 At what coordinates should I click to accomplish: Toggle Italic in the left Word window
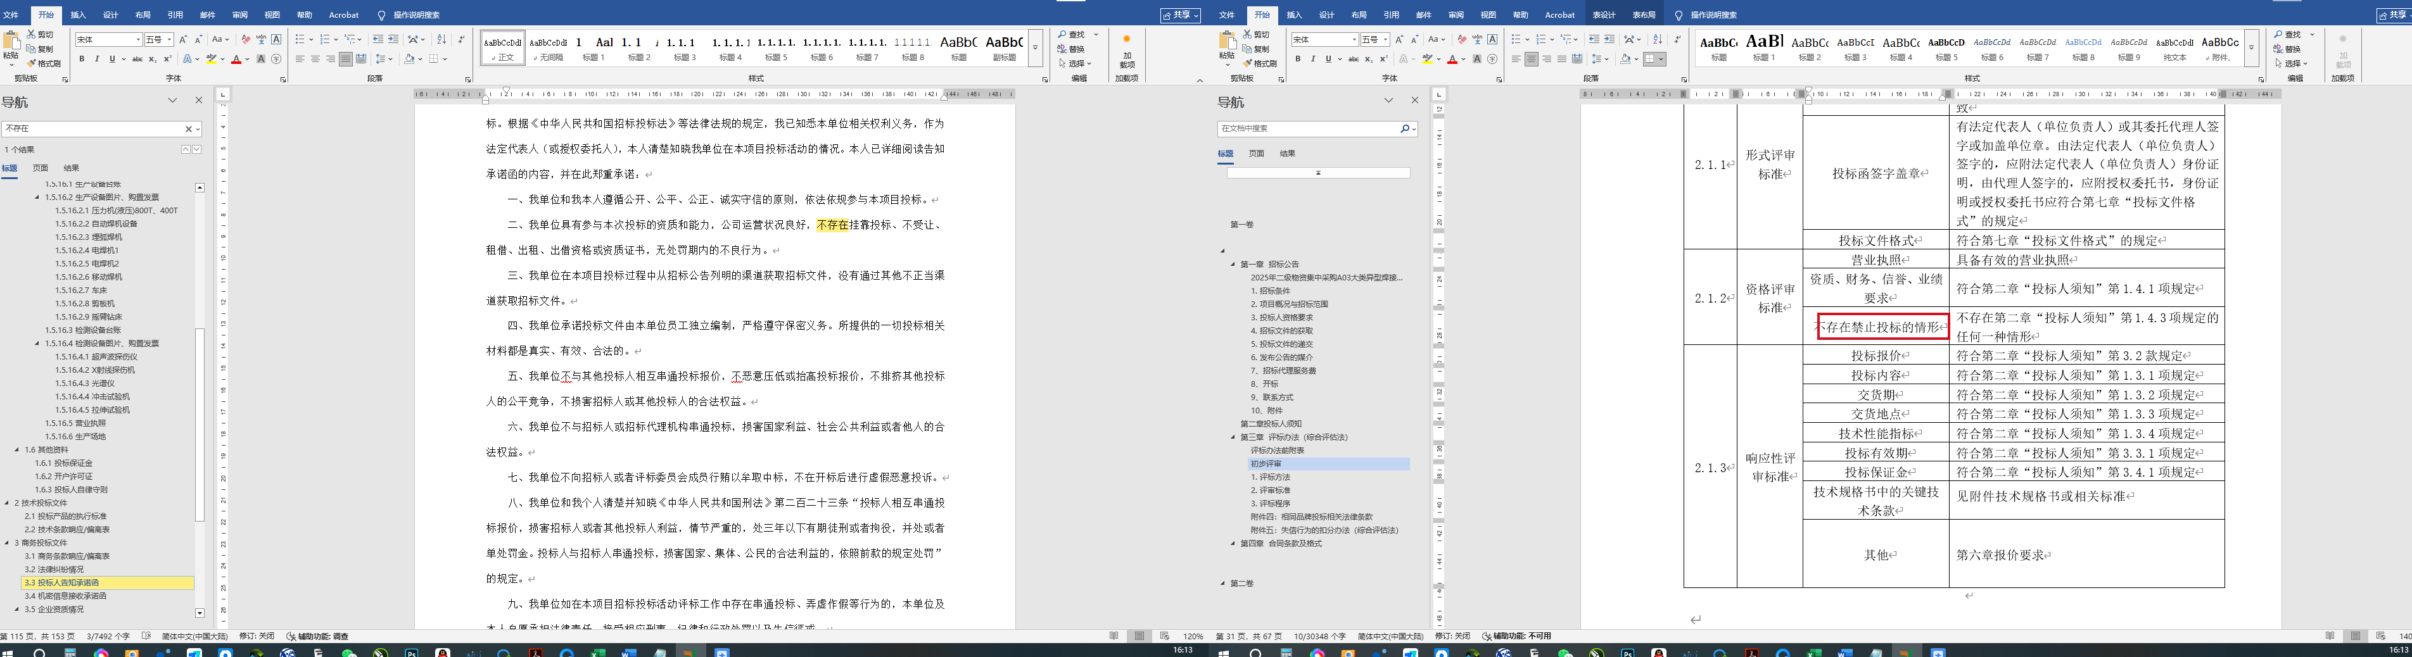pyautogui.click(x=96, y=59)
